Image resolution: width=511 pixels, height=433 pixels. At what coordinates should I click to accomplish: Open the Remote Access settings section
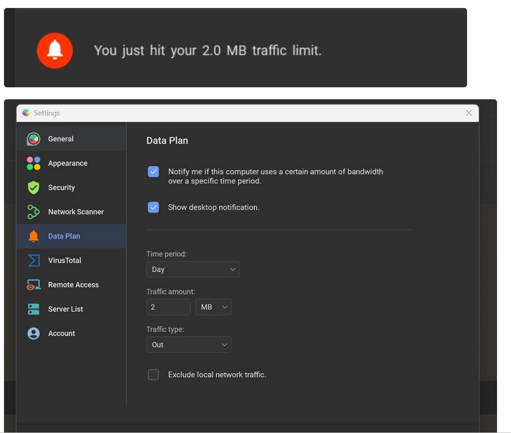click(x=73, y=285)
